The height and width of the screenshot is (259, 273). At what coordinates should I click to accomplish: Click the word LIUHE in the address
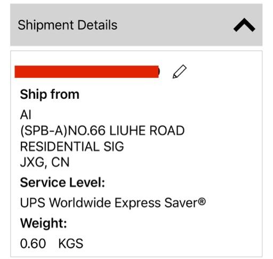[x=127, y=131]
